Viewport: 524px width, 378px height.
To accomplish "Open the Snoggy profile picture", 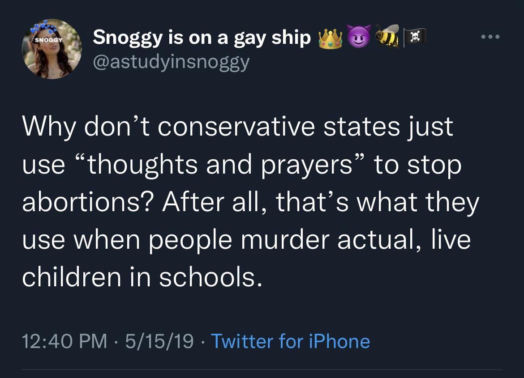I will point(52,49).
